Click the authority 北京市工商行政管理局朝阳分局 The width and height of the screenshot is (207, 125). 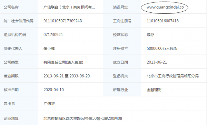click(x=173, y=76)
